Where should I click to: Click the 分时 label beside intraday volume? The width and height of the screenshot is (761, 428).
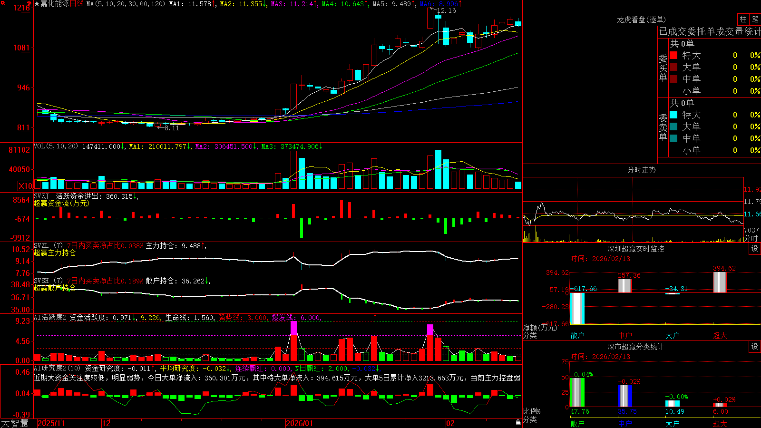(x=751, y=238)
